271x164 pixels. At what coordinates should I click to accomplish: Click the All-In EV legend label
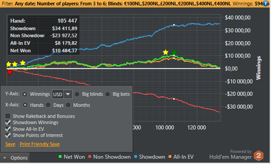(x=184, y=157)
